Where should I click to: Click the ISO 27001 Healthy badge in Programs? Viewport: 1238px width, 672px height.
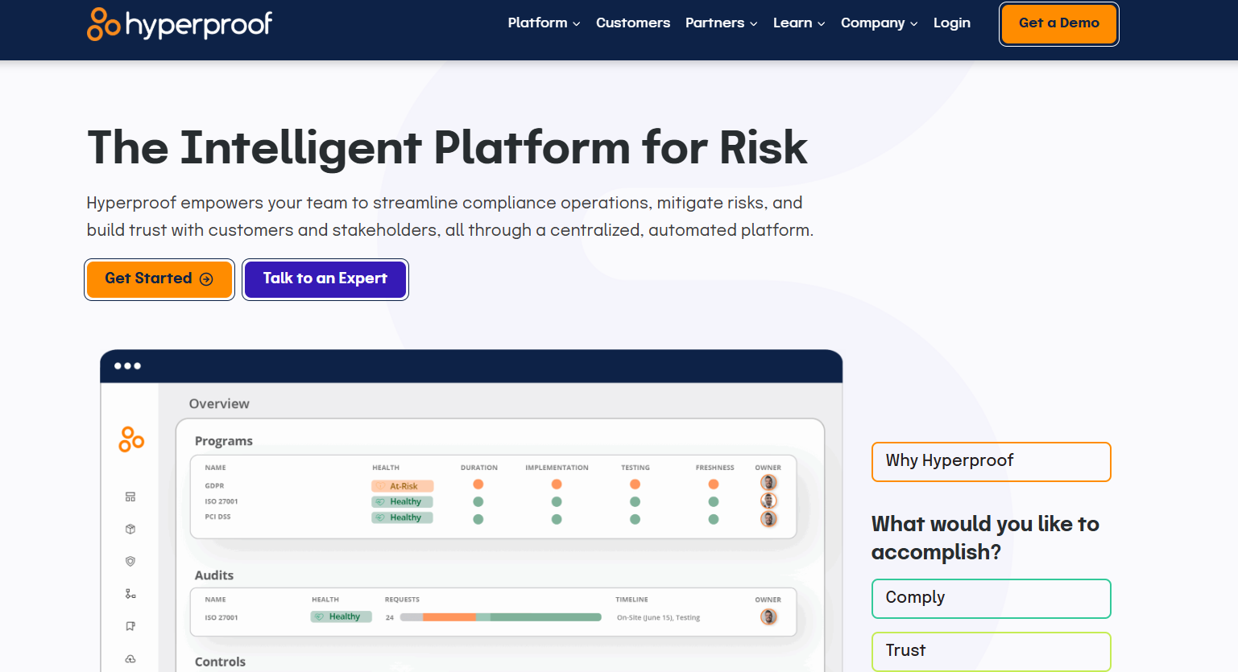pos(403,501)
